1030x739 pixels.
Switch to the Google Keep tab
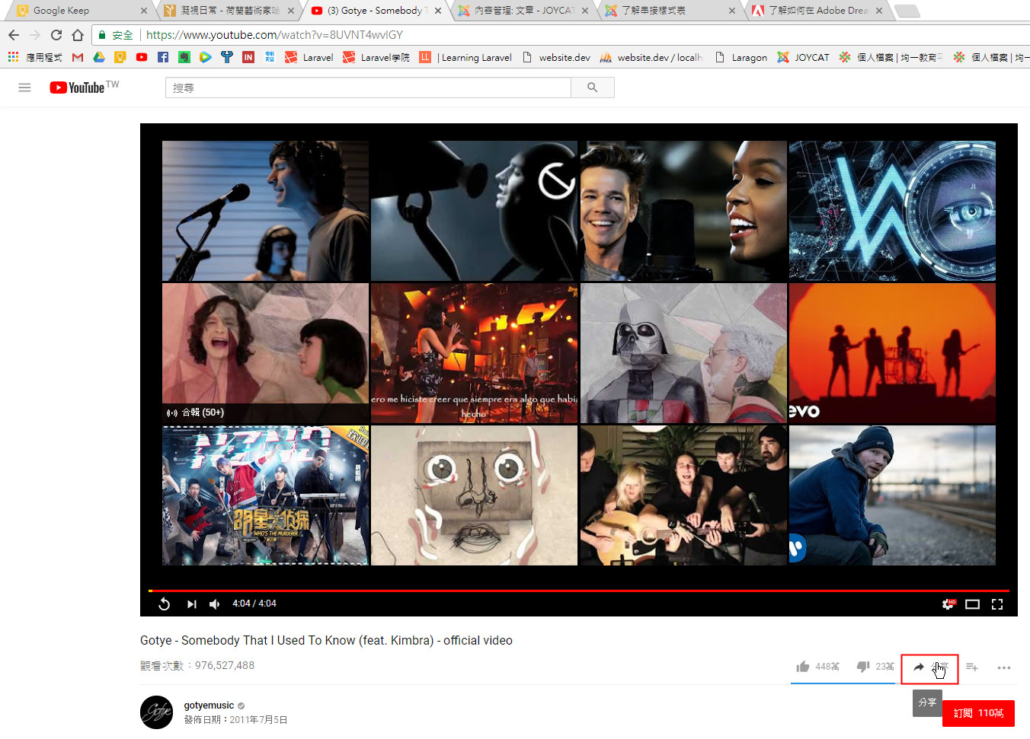82,11
